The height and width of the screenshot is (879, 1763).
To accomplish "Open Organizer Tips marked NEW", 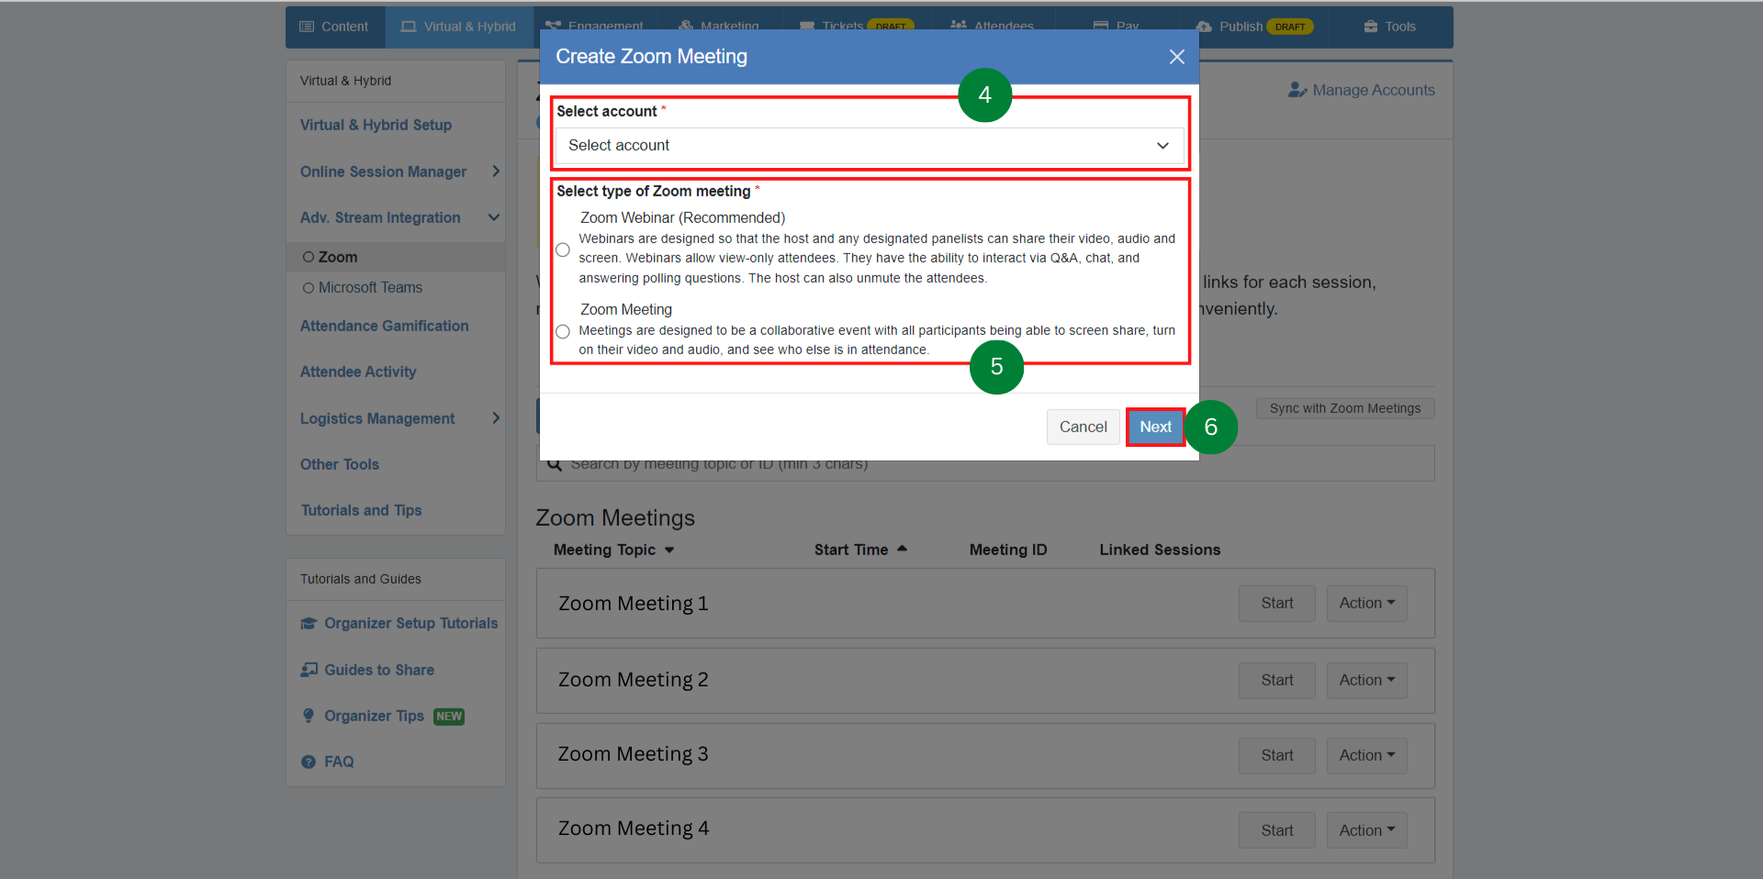I will (x=374, y=716).
